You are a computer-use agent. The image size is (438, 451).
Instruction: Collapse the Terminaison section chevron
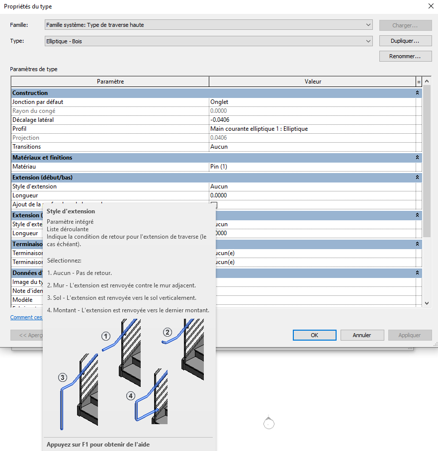click(417, 244)
